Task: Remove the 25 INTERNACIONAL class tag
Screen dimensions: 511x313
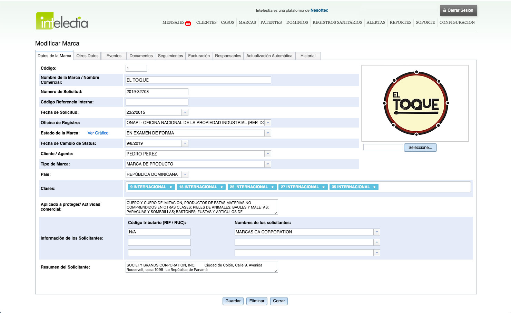Action: pos(272,187)
